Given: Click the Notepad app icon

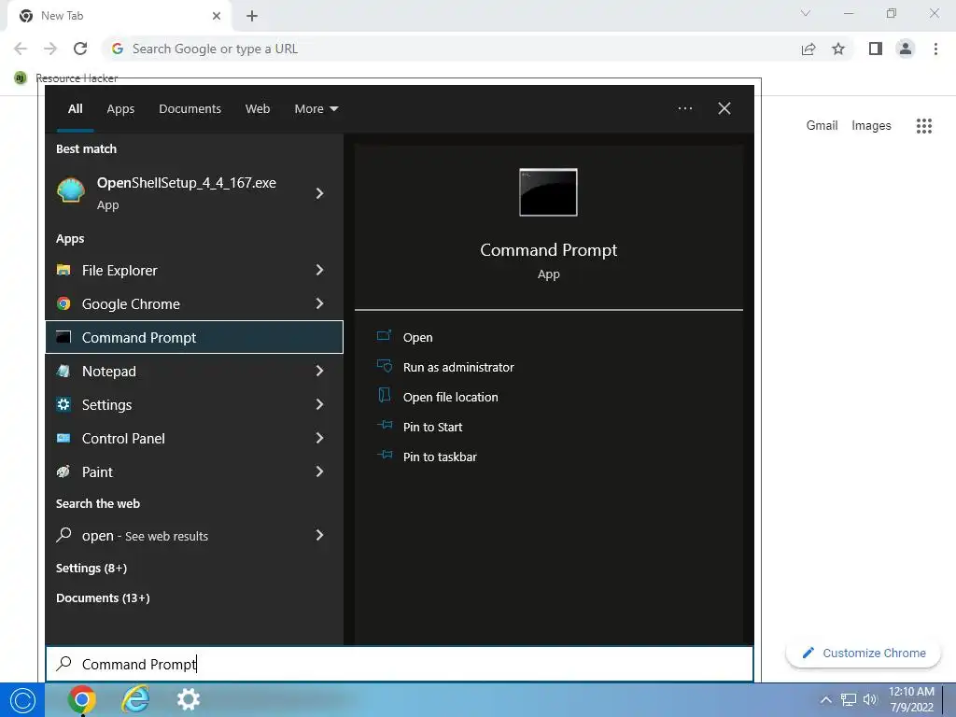Looking at the screenshot, I should [63, 371].
